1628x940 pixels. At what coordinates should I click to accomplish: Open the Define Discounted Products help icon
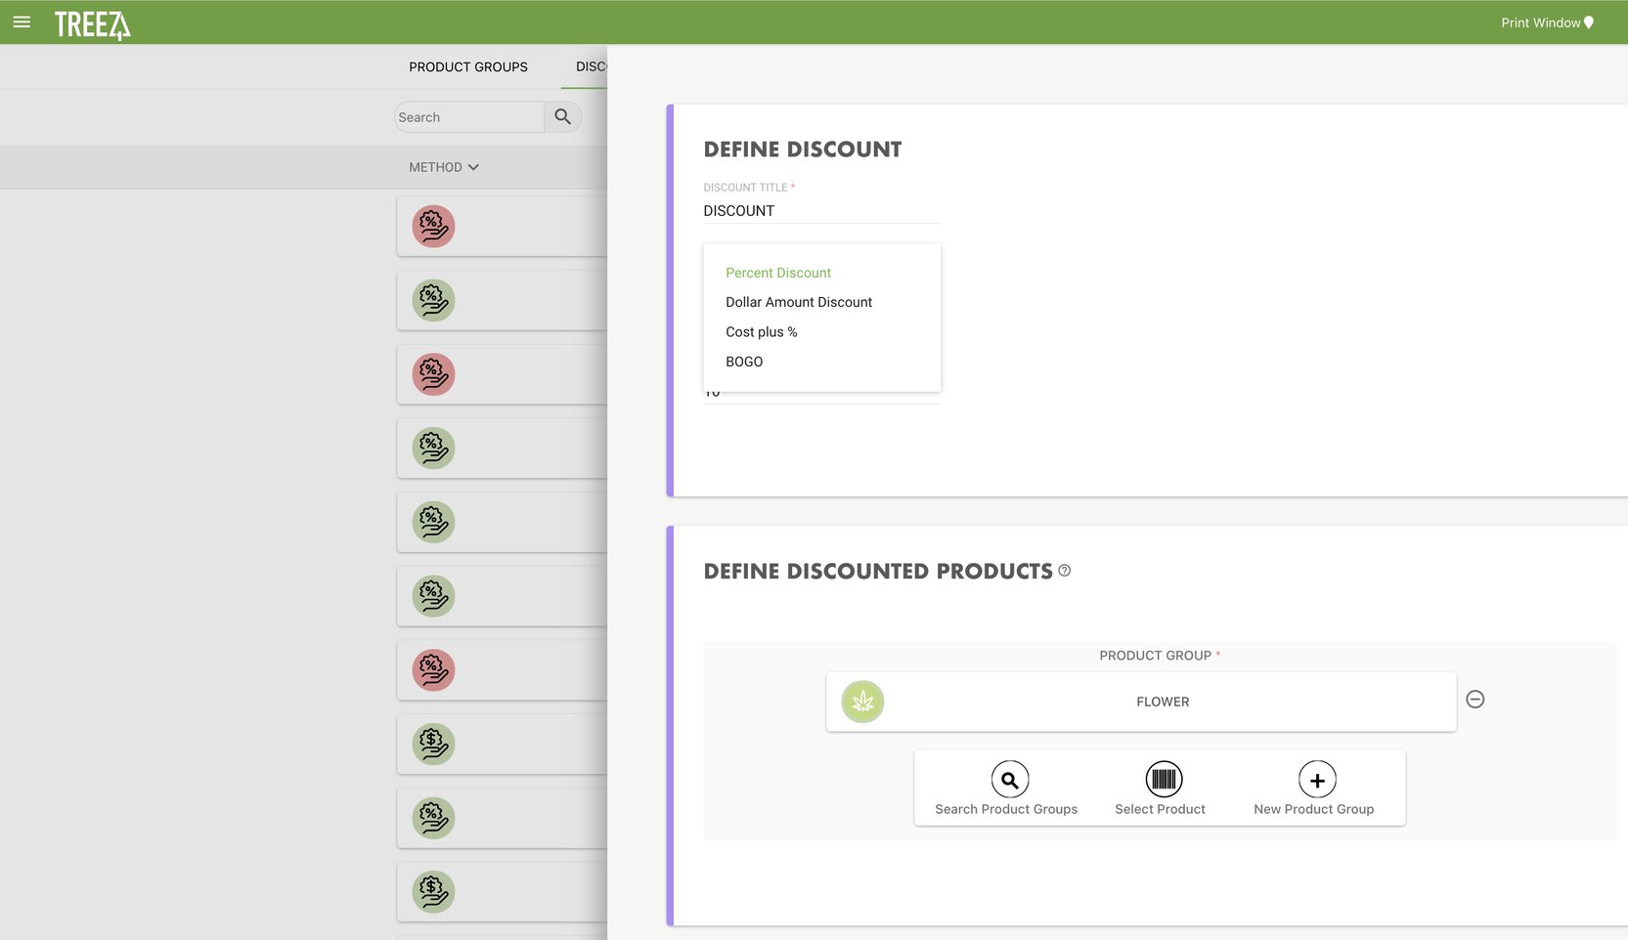click(x=1064, y=572)
